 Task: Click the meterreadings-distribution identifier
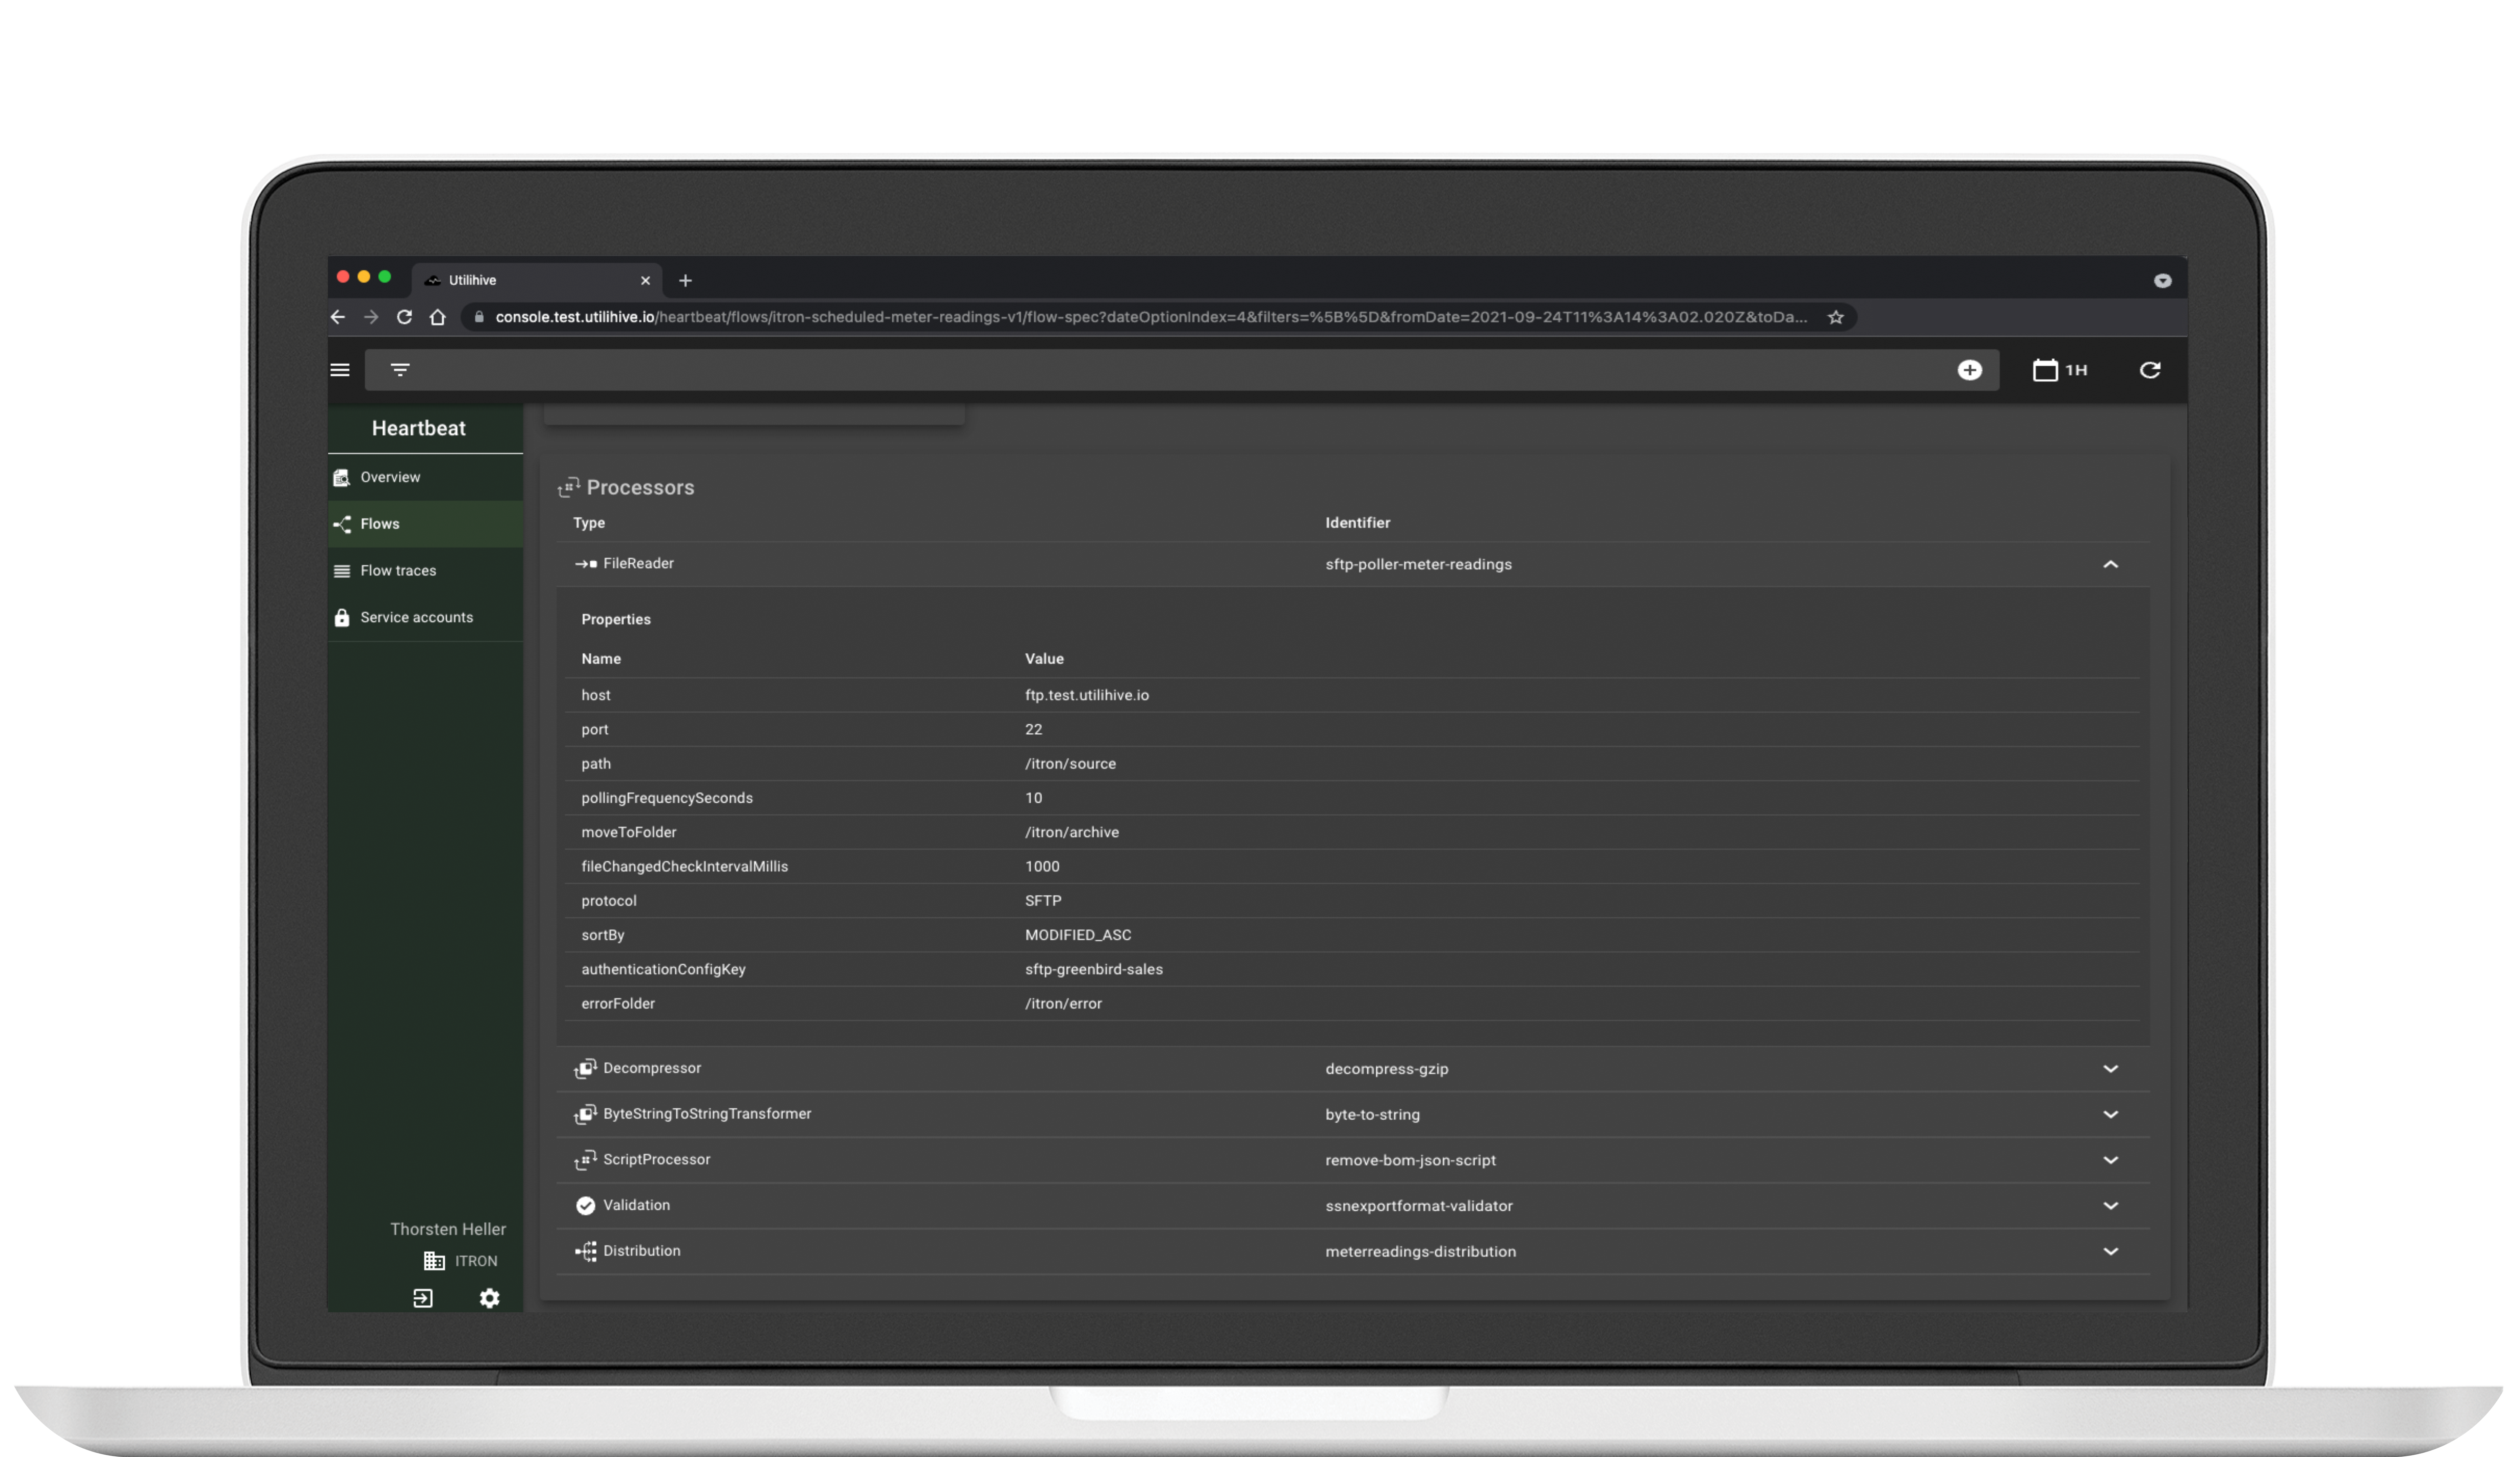point(1421,1252)
